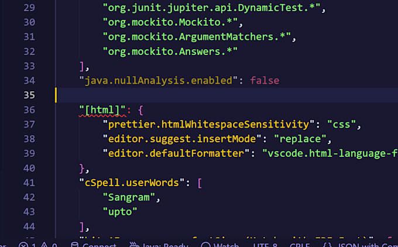Click the "org.mockito.Answers.*" string
The image size is (398, 247).
(x=170, y=52)
